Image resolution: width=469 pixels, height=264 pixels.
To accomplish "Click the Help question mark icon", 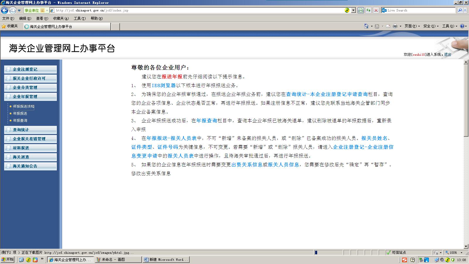I will [462, 26].
